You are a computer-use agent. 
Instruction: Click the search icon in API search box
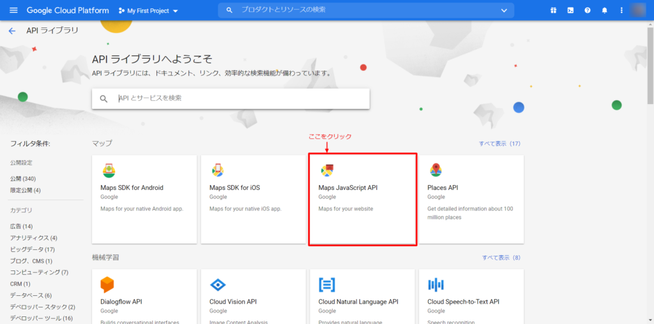(x=104, y=99)
